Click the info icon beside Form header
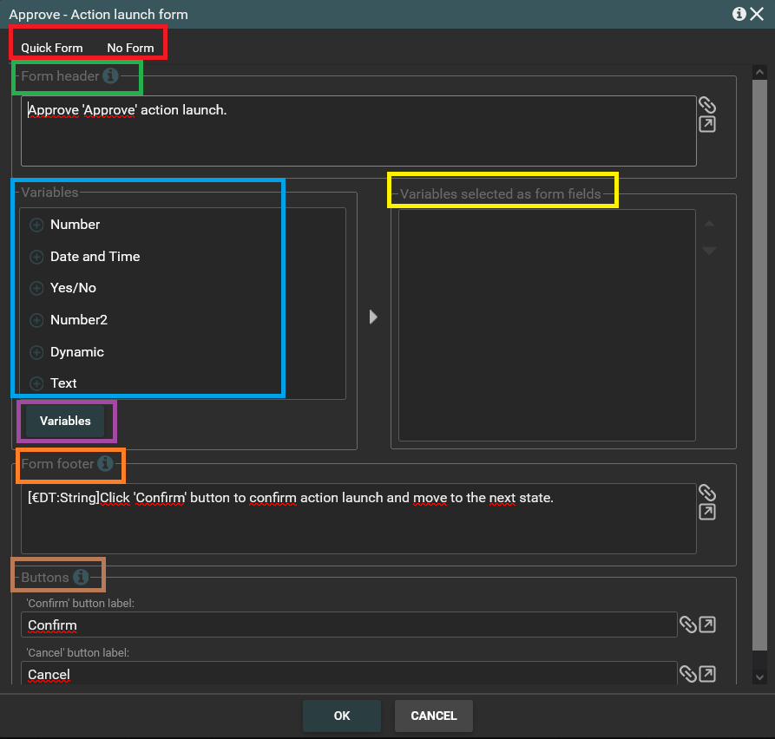The width and height of the screenshot is (775, 739). 110,75
